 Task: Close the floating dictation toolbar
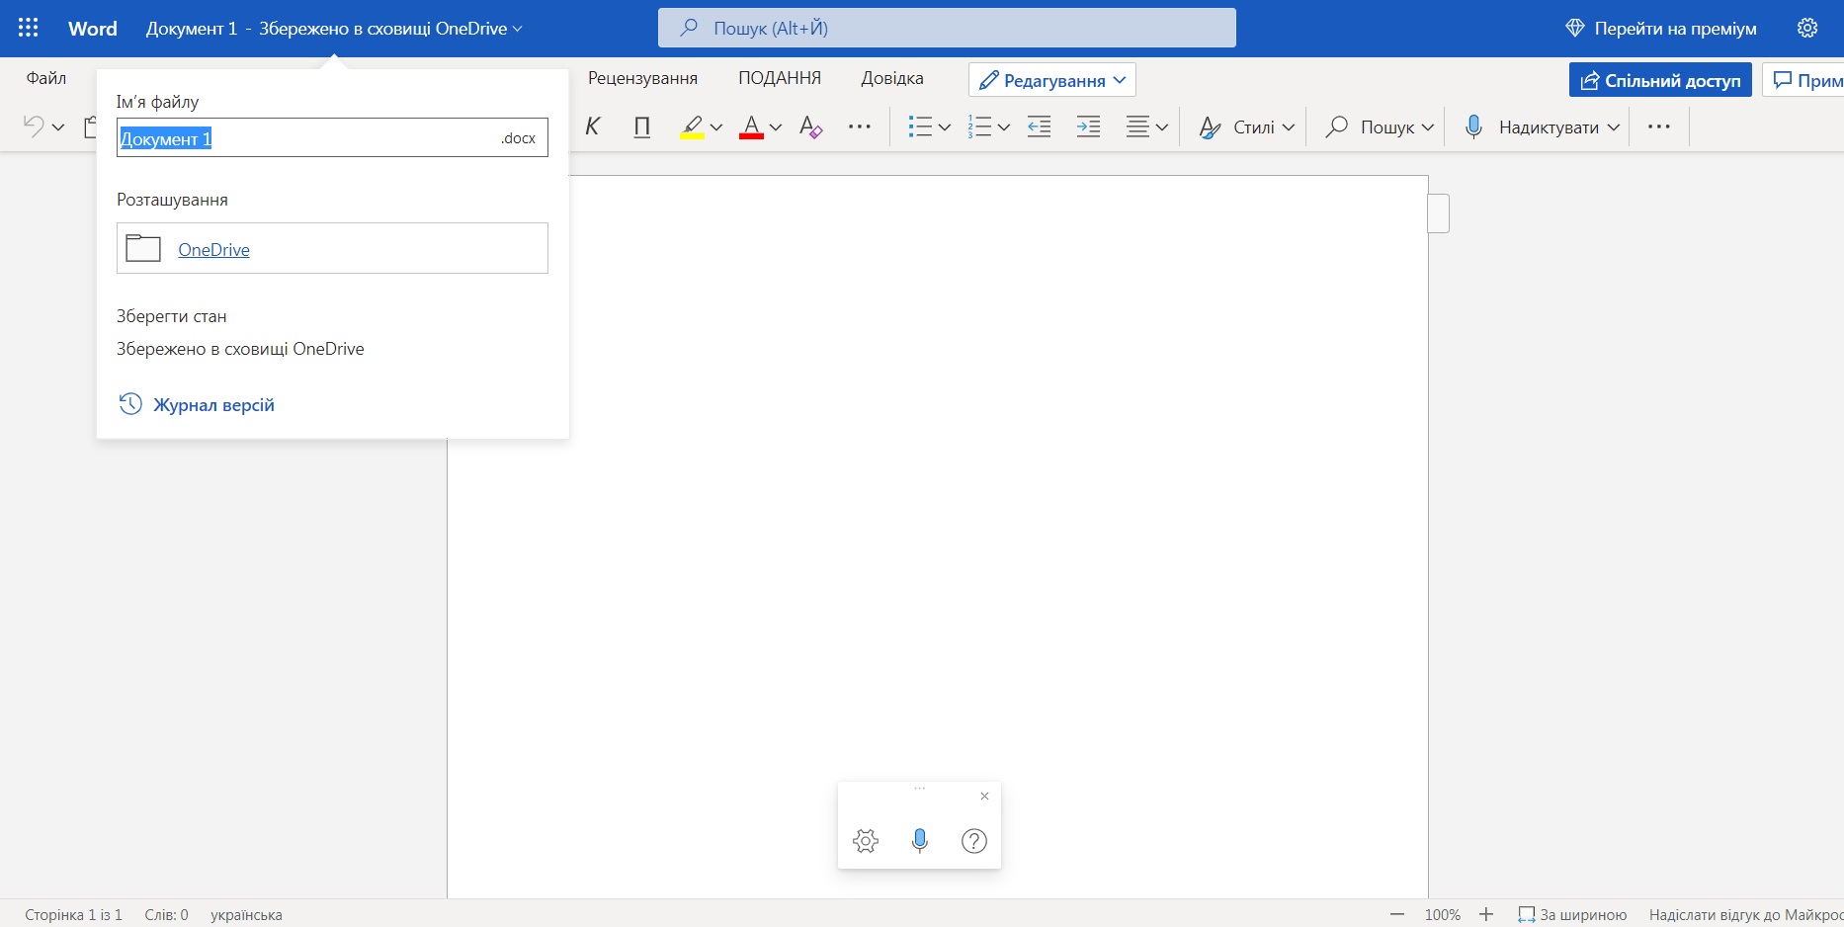pyautogui.click(x=984, y=797)
